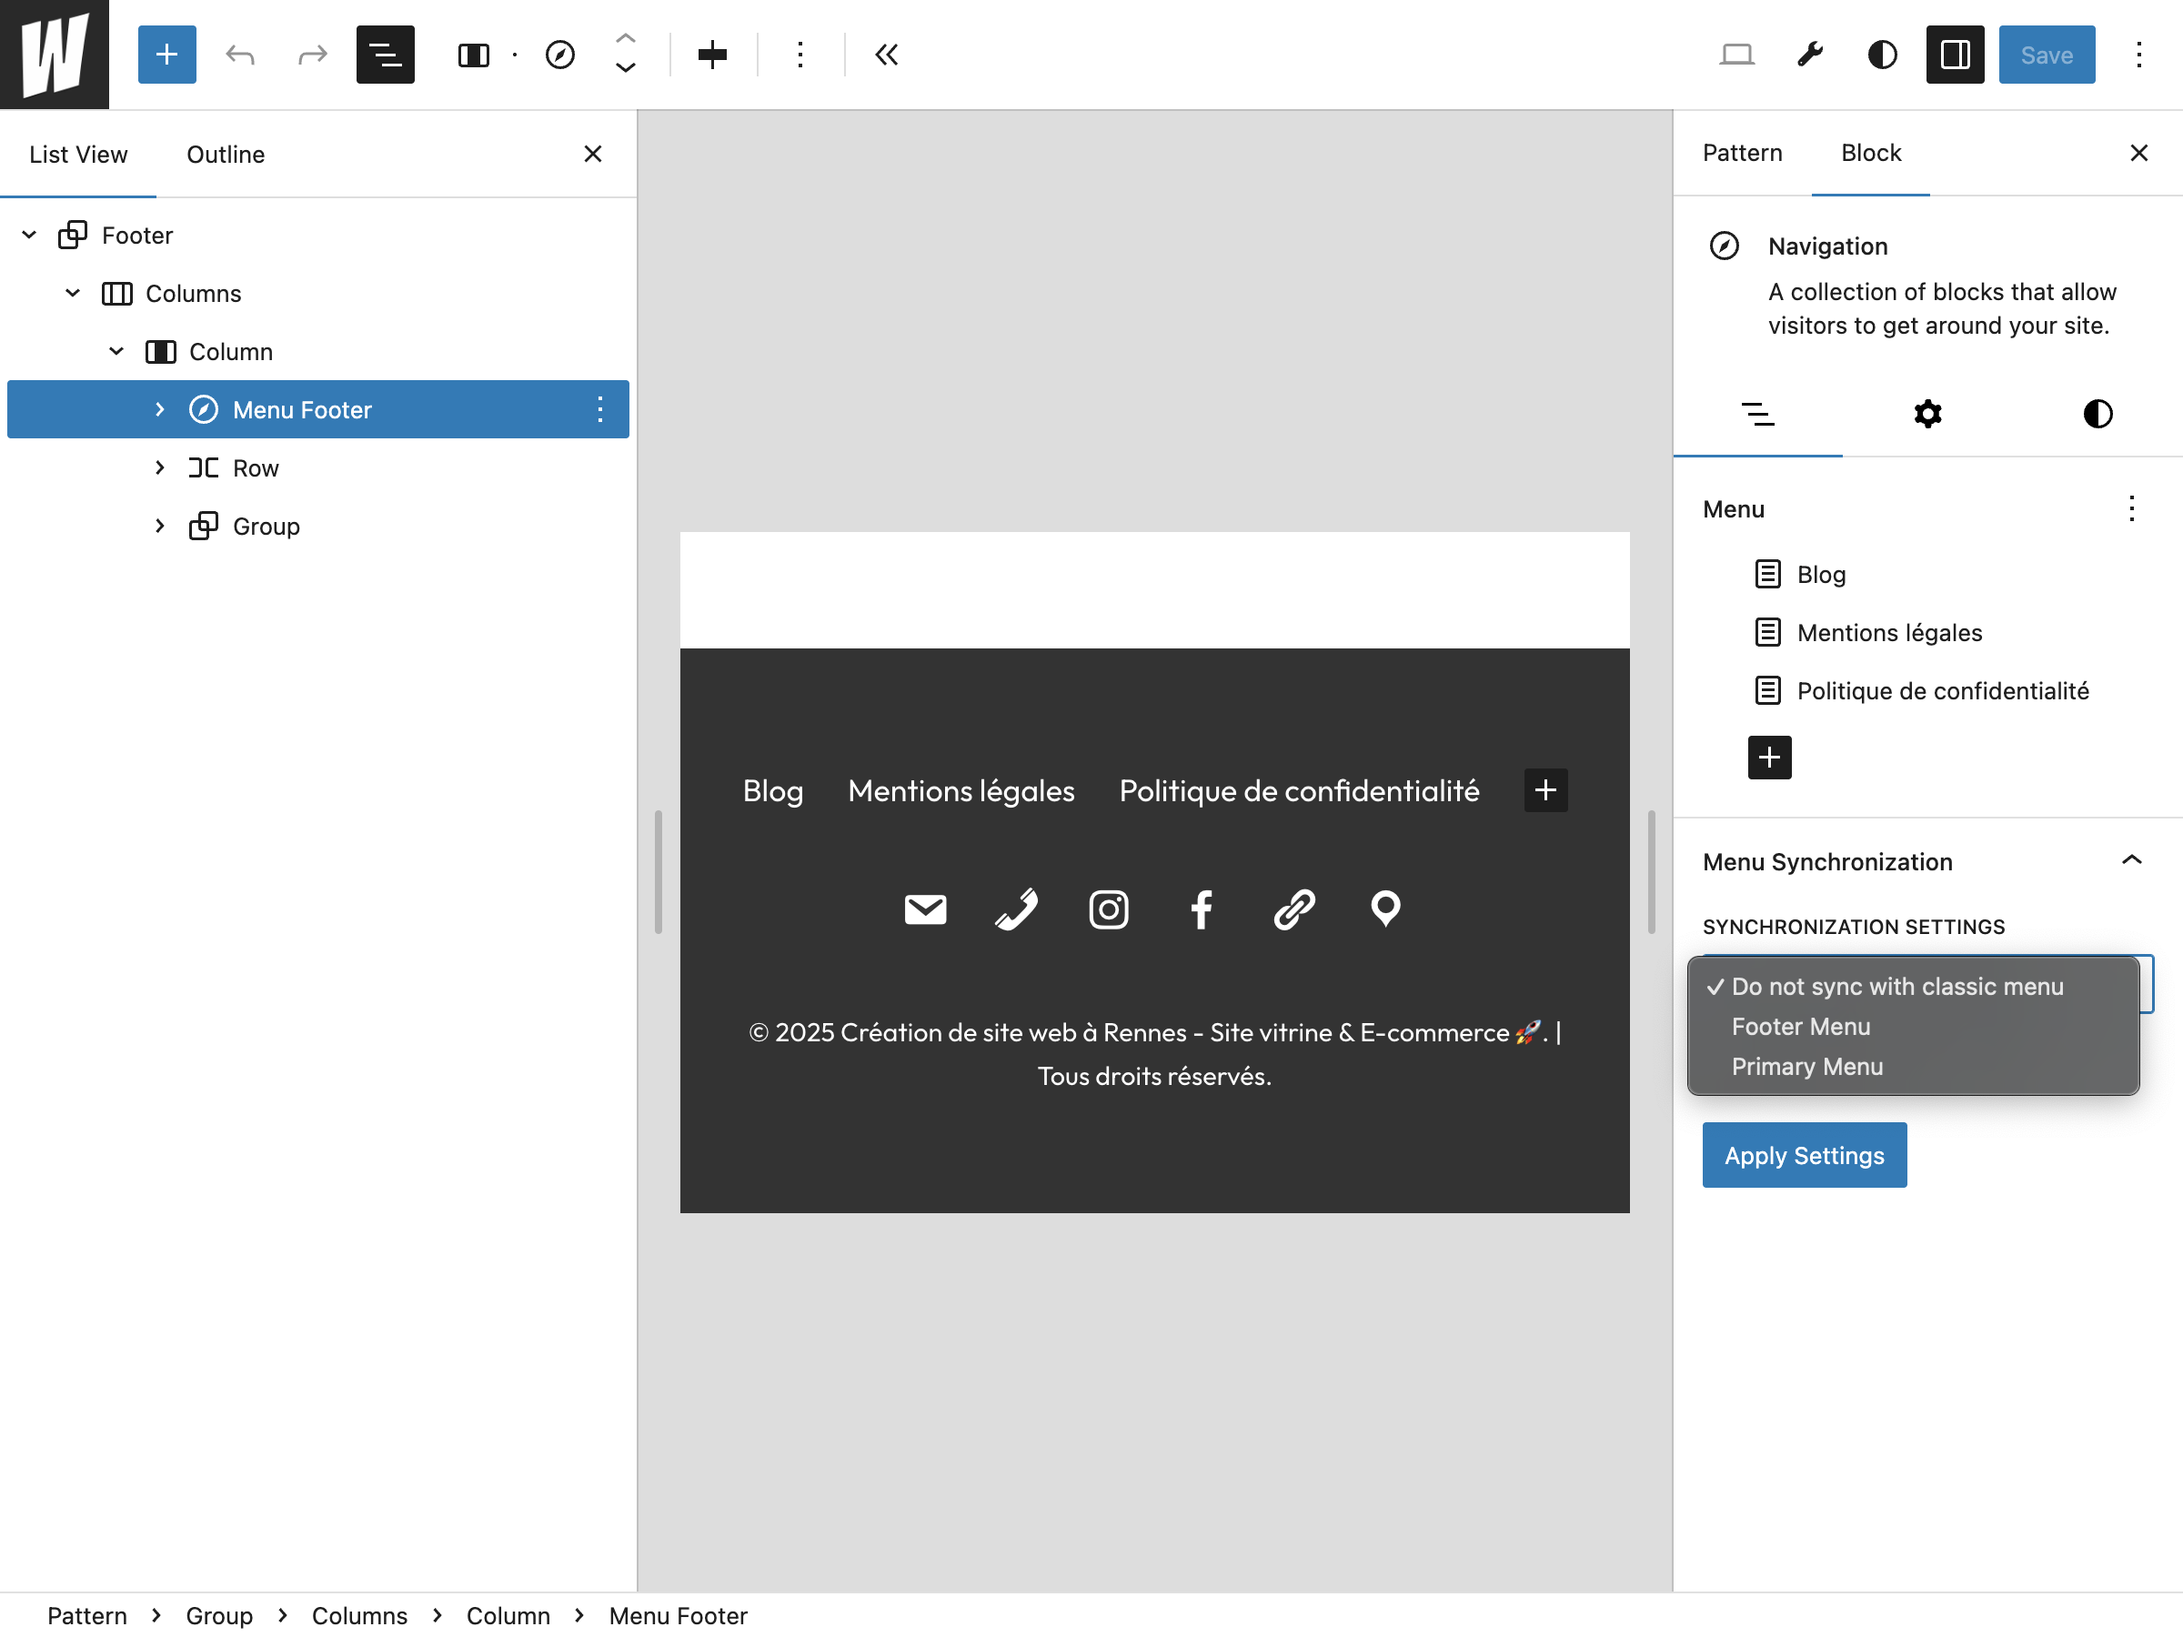Click Columns in the bottom breadcrumb
Viewport: 2183px width, 1637px height.
pyautogui.click(x=359, y=1615)
